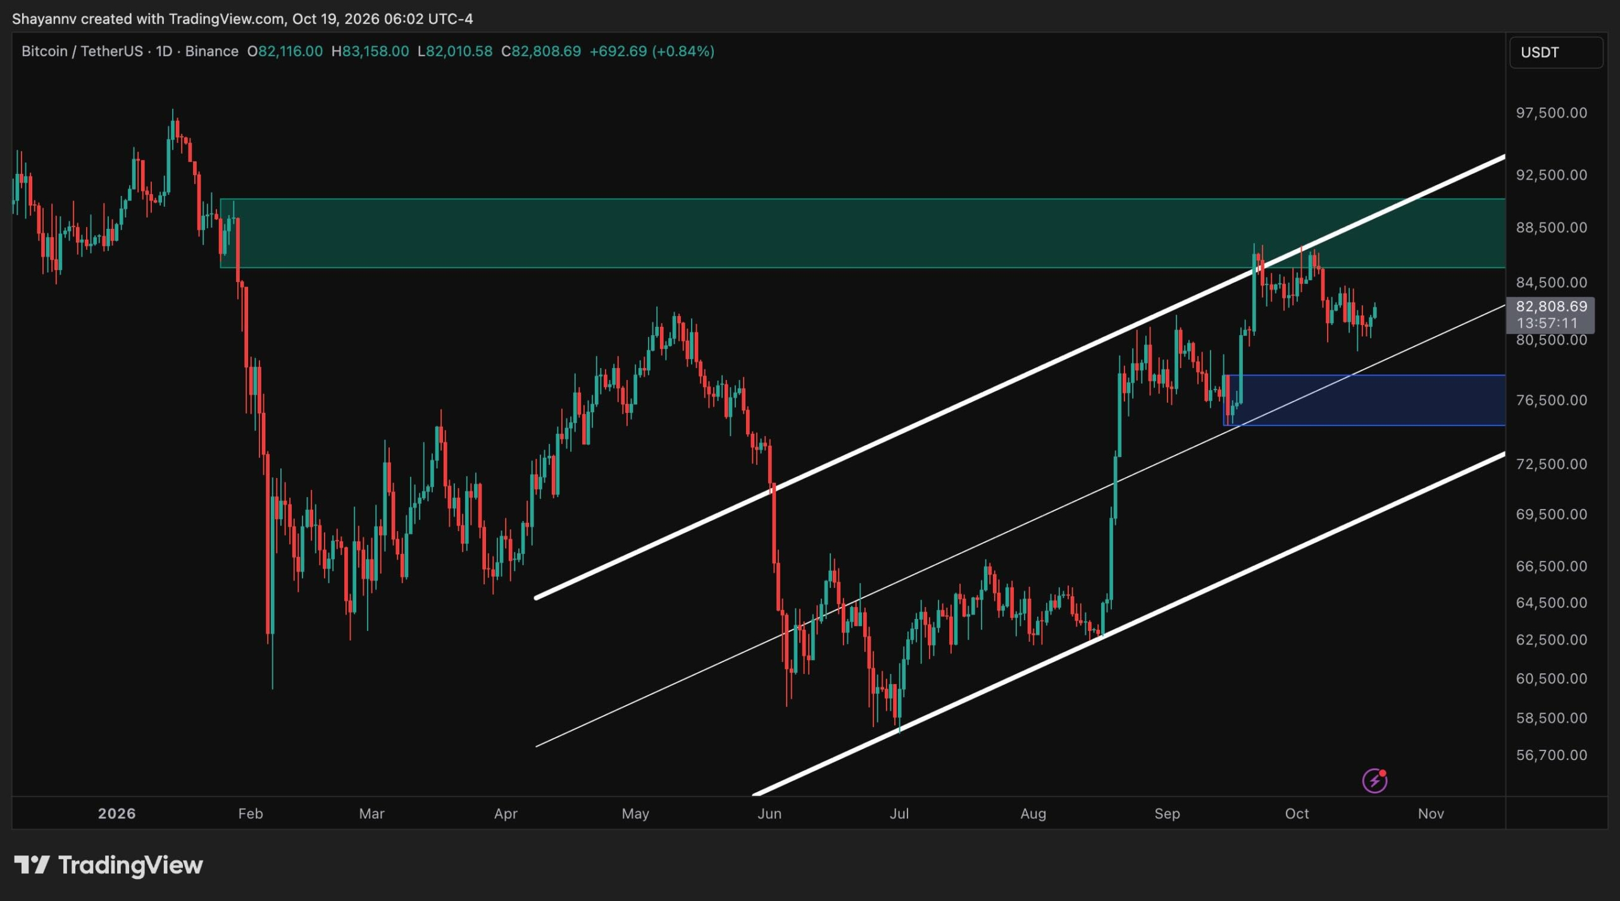Click the 60,500.00 price axis label

(x=1551, y=678)
